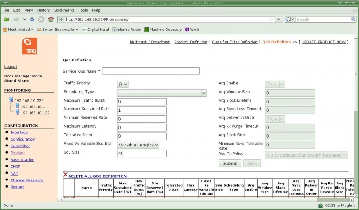Image resolution: width=359 pixels, height=210 pixels.
Task: Open the URL bar history dropdown
Action: pos(278,19)
